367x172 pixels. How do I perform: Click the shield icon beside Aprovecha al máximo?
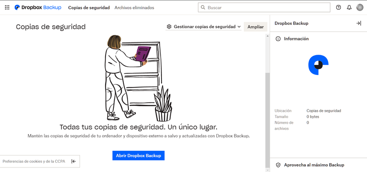coord(278,165)
